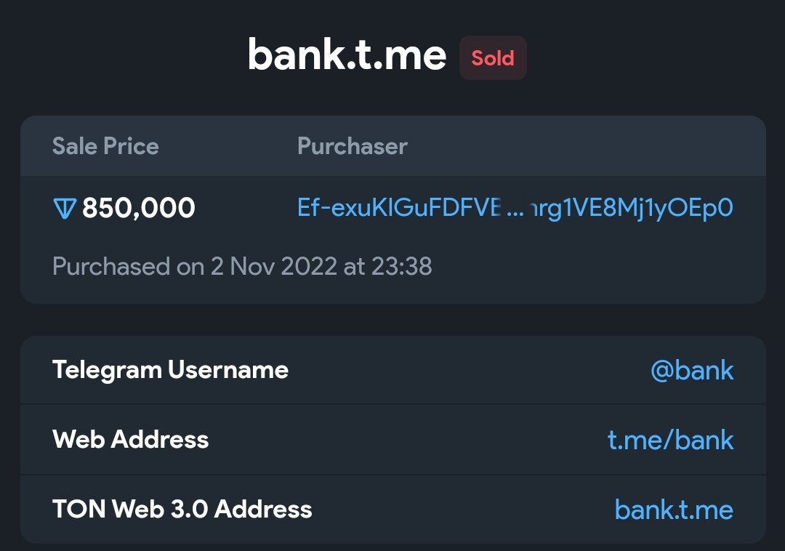The image size is (785, 551).
Task: Click the purchase date text
Action: point(242,266)
